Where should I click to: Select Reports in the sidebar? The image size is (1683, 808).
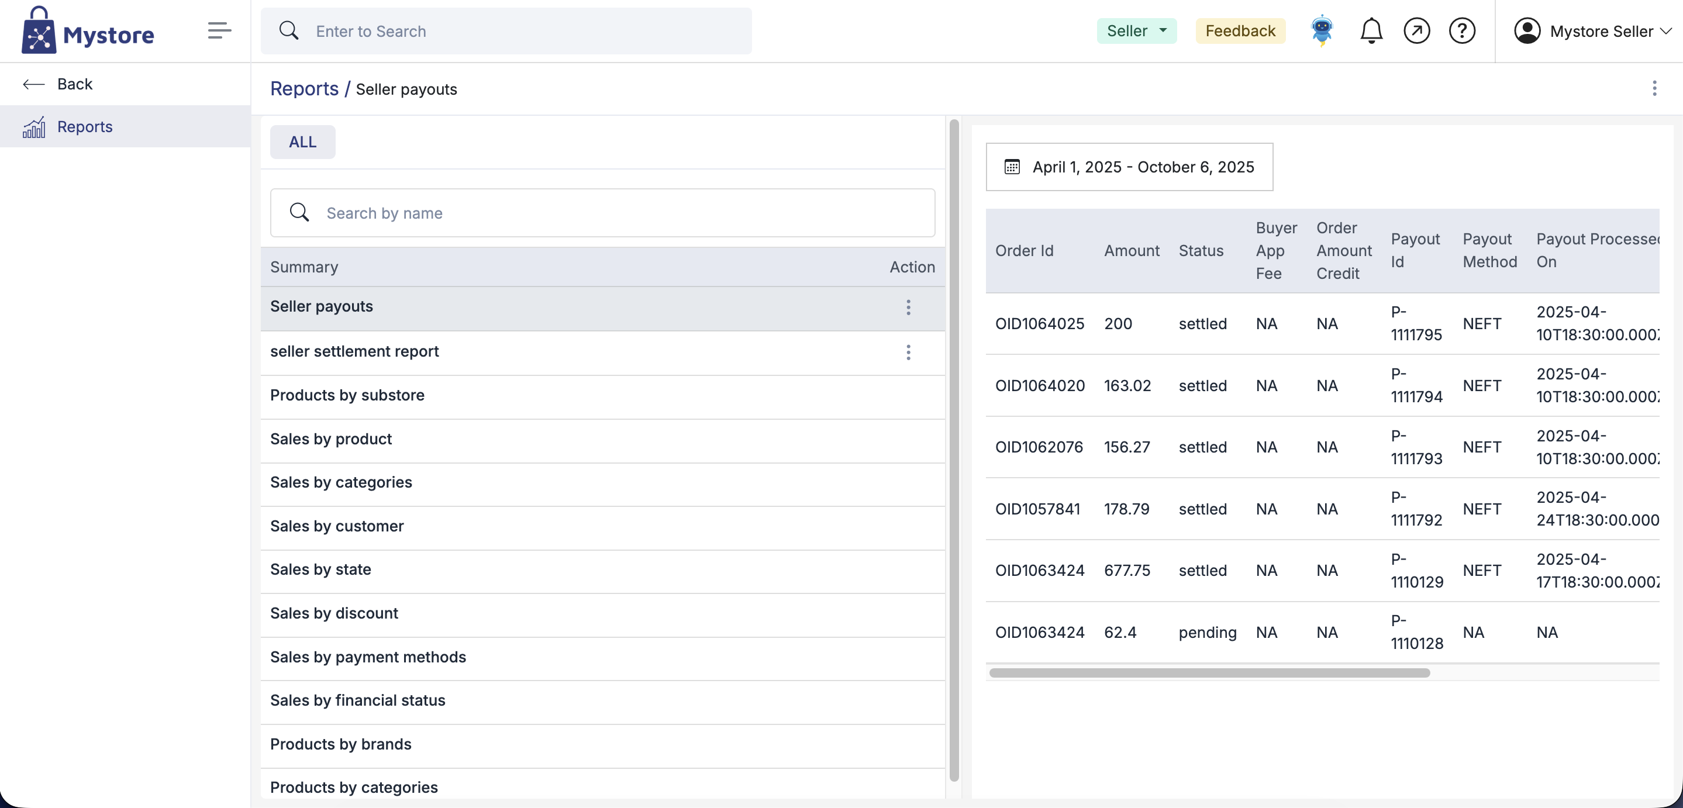[x=85, y=127]
